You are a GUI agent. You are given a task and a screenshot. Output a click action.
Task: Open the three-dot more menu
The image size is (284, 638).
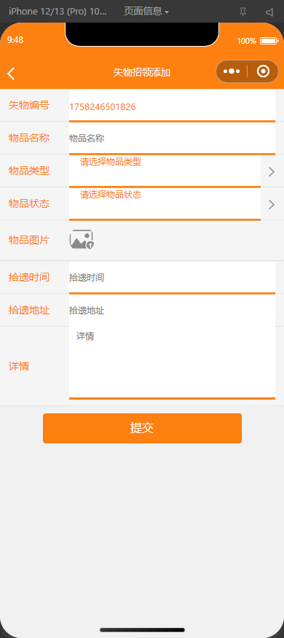(x=231, y=71)
